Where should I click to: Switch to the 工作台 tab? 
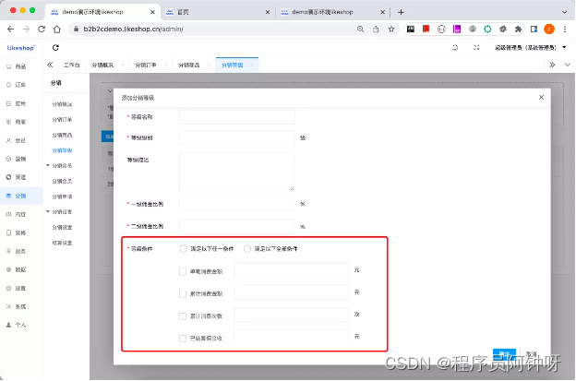click(71, 65)
